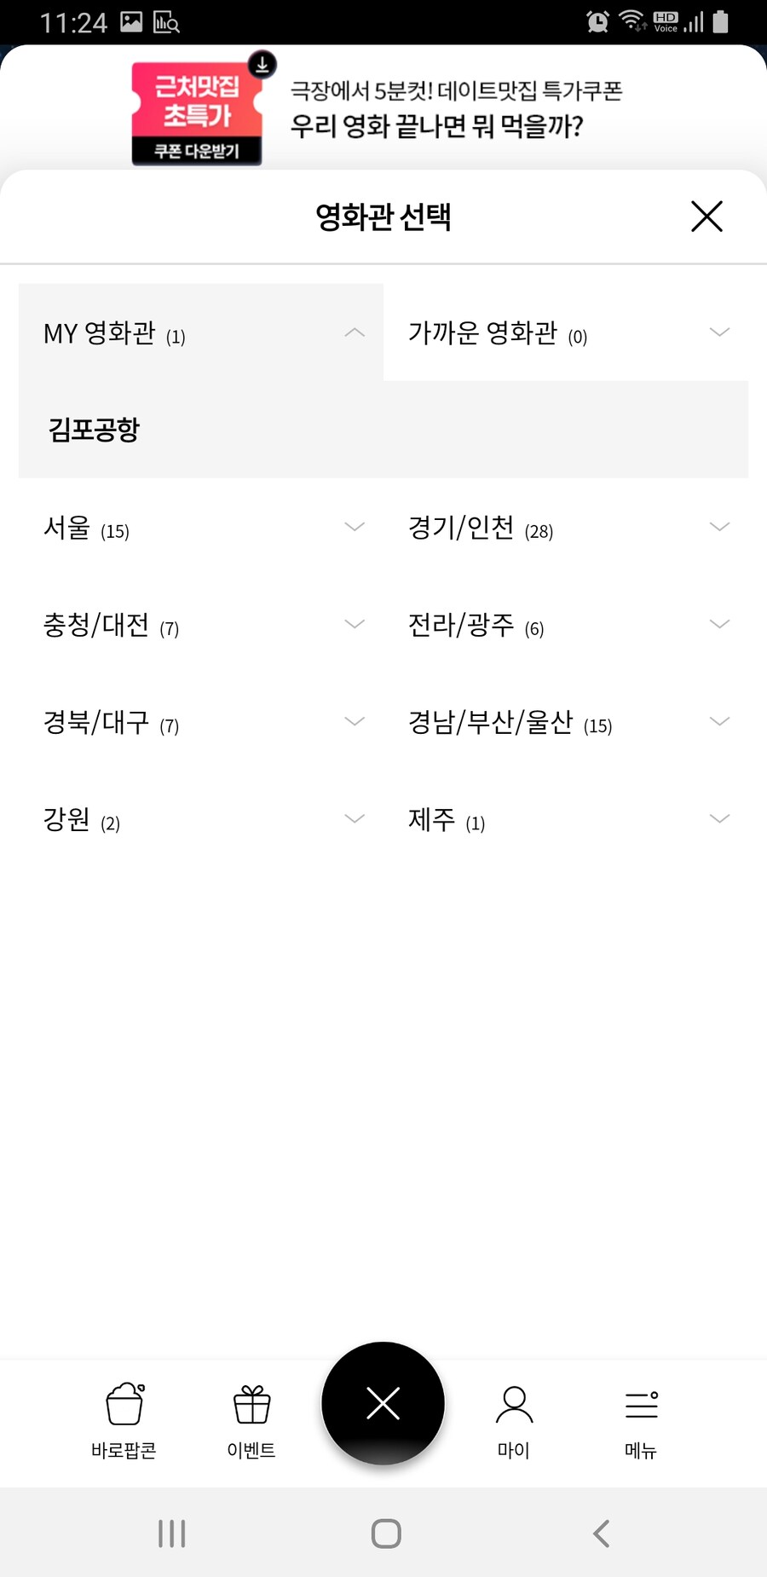Screen dimensions: 767x1577
Task: Expand the 서울 theater list
Action: (x=201, y=527)
